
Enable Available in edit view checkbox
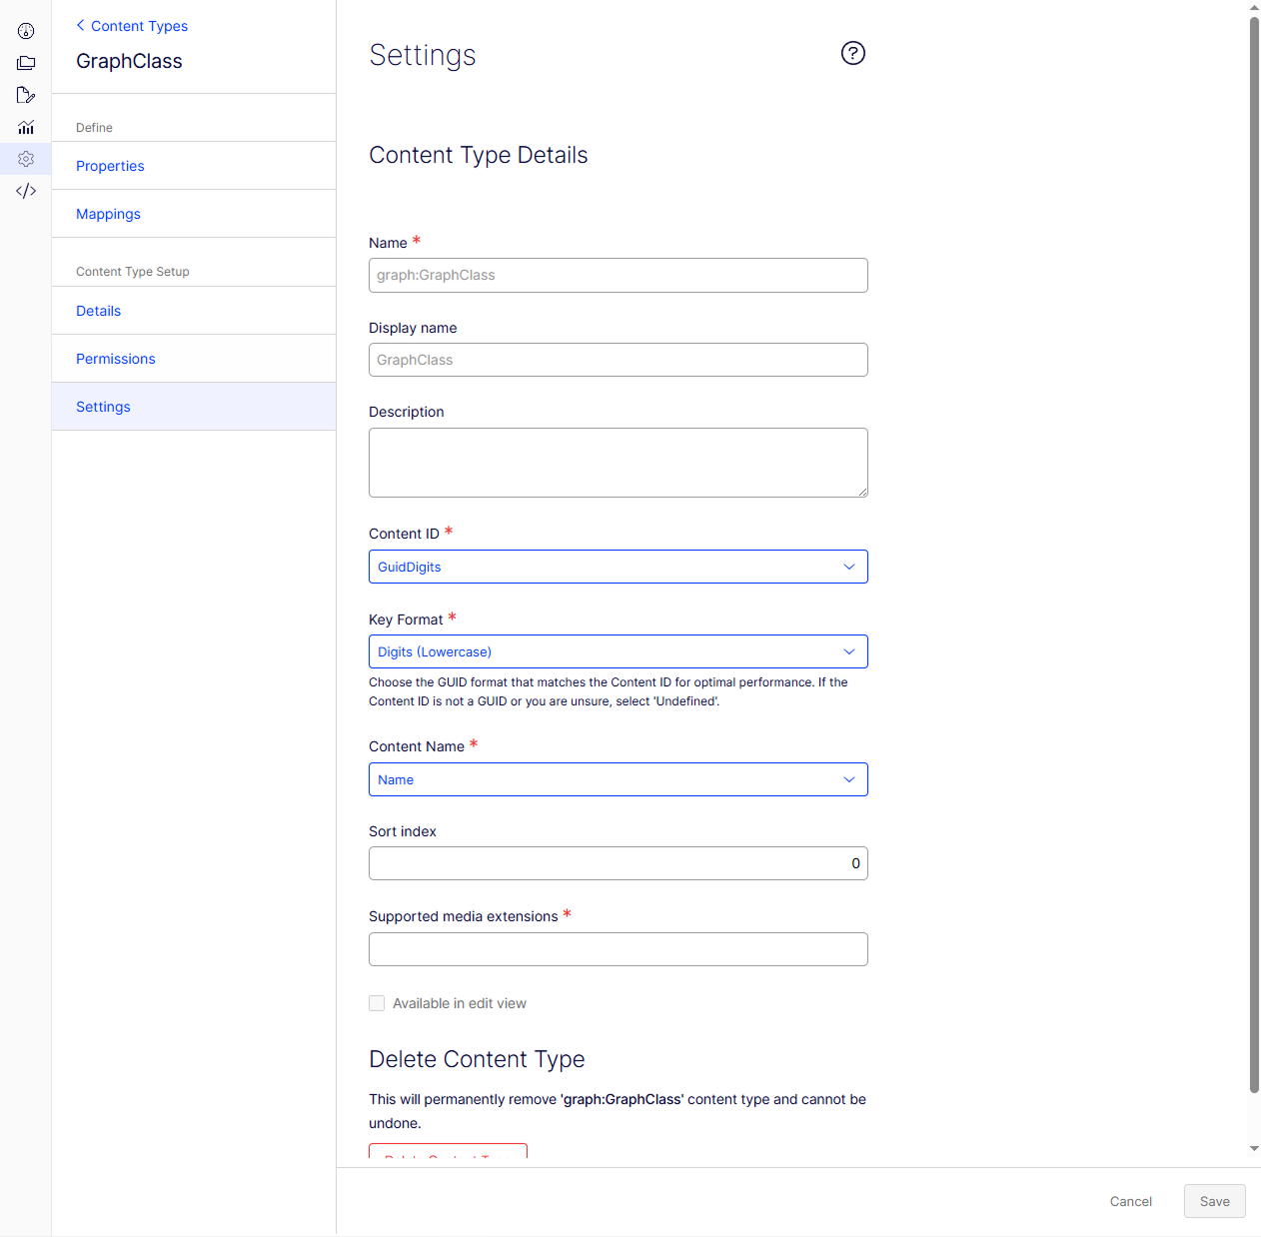[x=377, y=1003]
